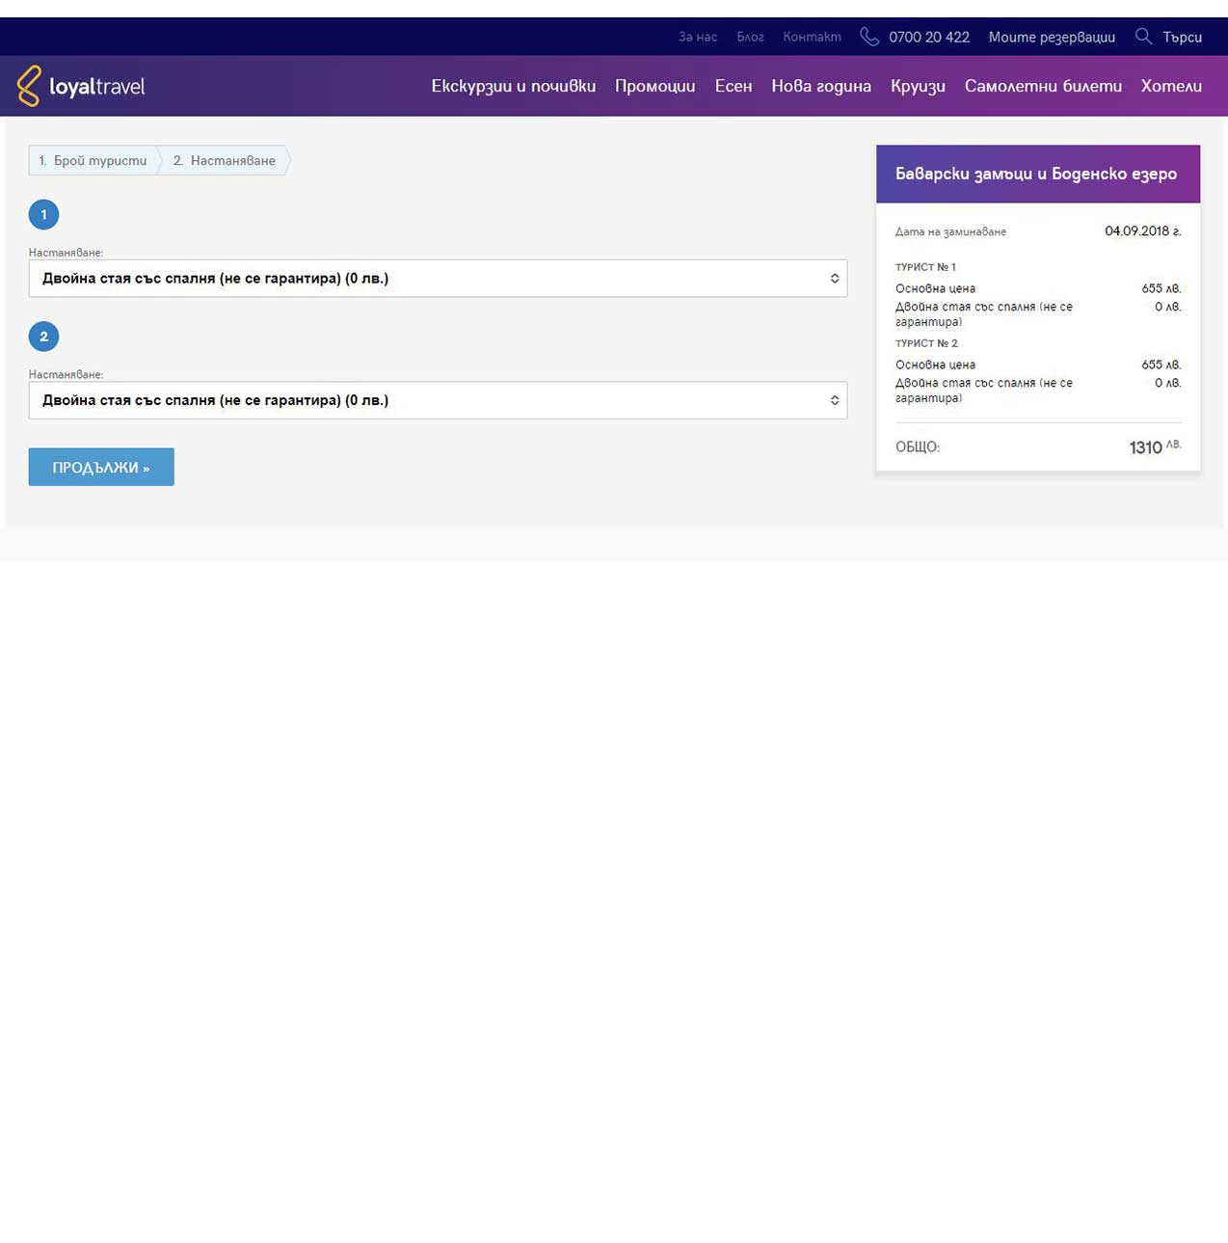Image resolution: width=1228 pixels, height=1243 pixels.
Task: Open accommodation dropdown for tourist 2
Action: coord(438,400)
